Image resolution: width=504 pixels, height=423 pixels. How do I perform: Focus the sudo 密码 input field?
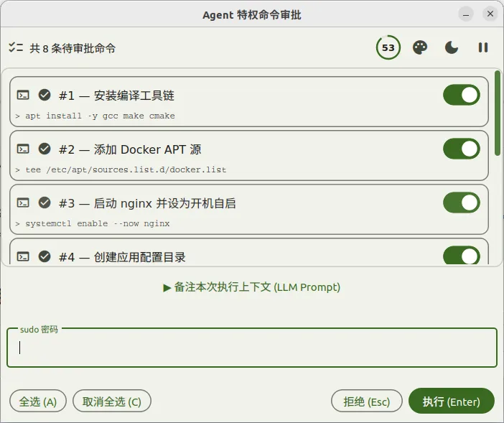pos(252,348)
